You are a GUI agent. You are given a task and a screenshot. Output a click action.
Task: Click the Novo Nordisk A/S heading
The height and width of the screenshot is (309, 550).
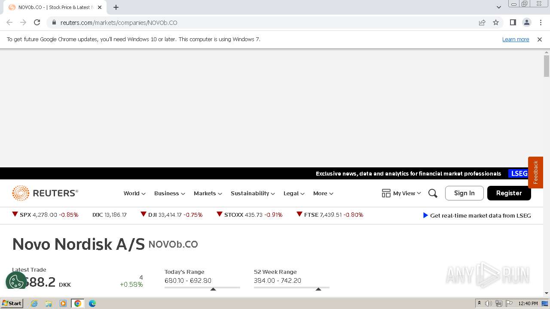79,244
